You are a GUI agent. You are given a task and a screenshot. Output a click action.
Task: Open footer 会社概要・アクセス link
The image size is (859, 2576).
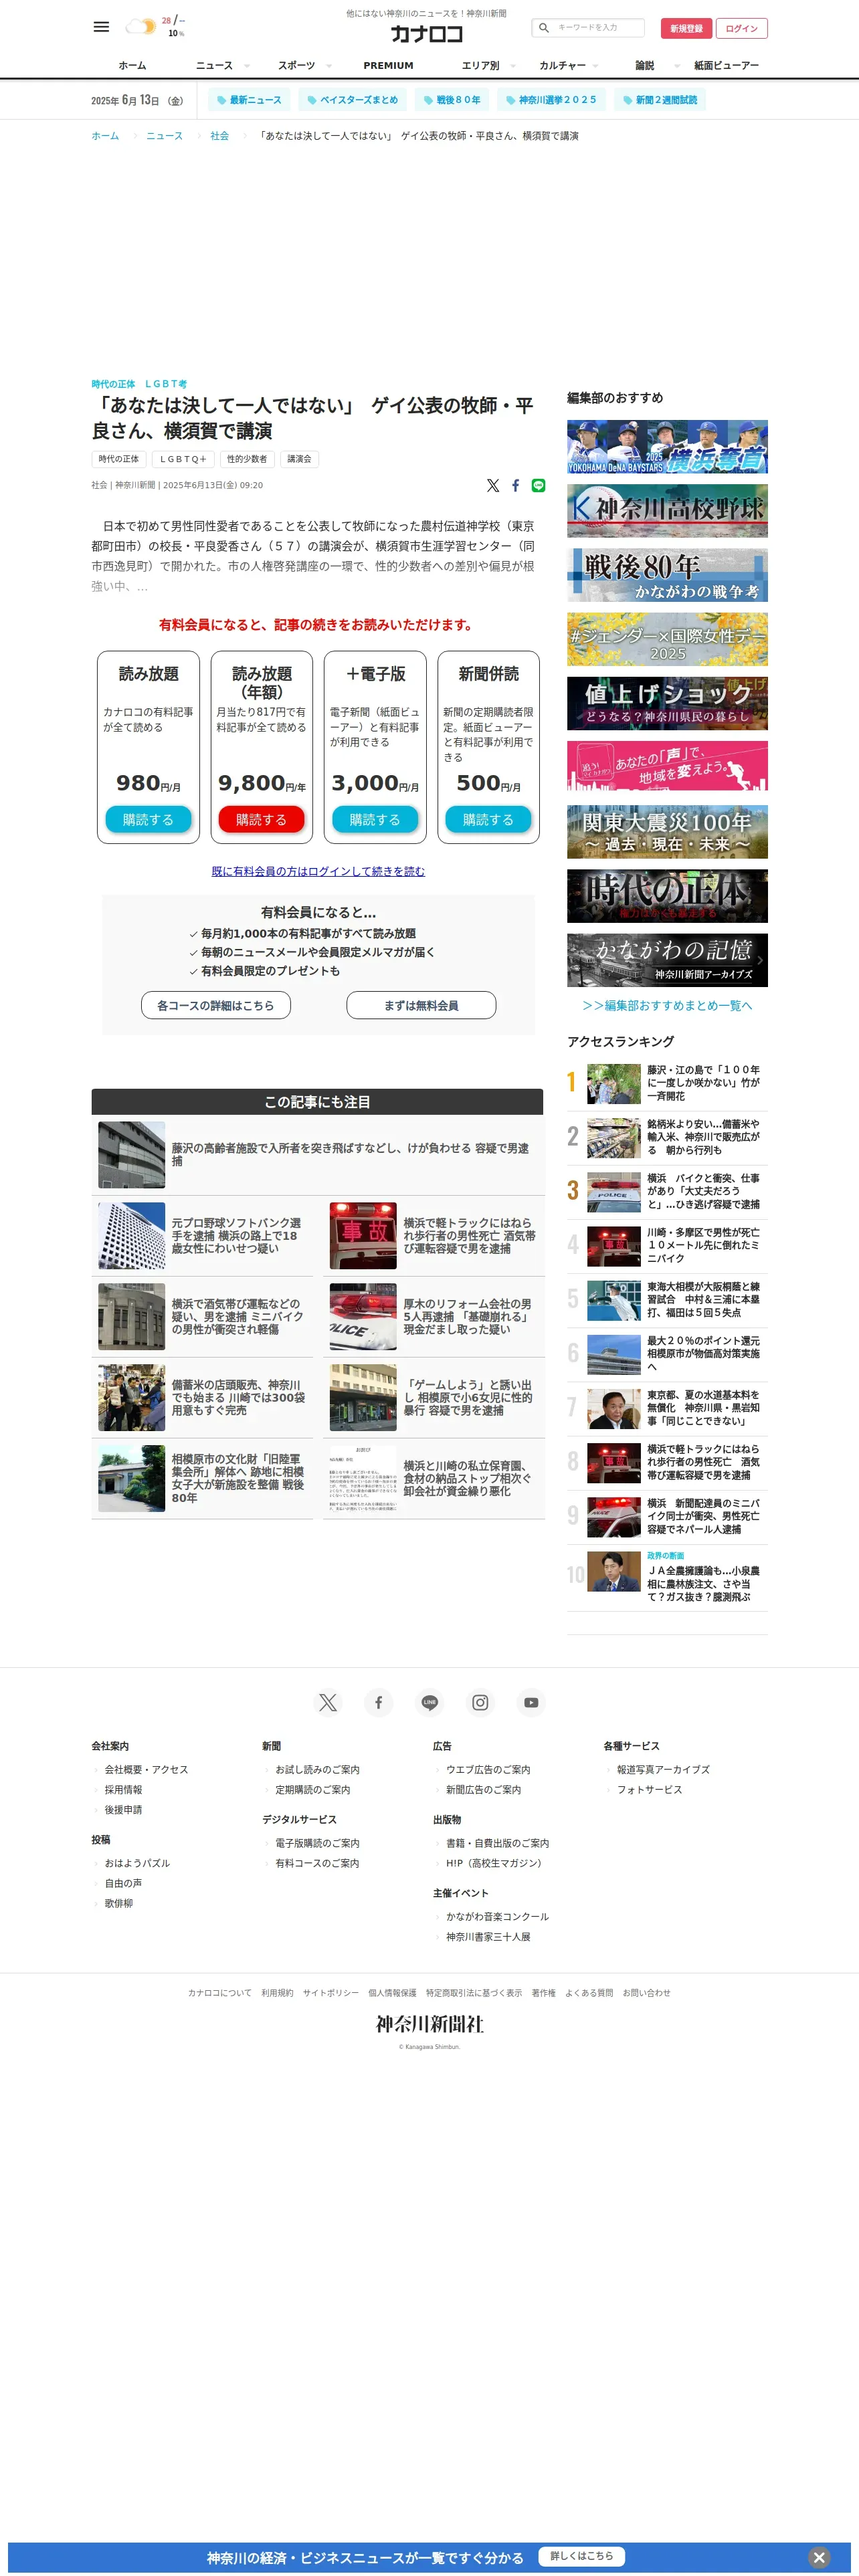[x=146, y=1769]
